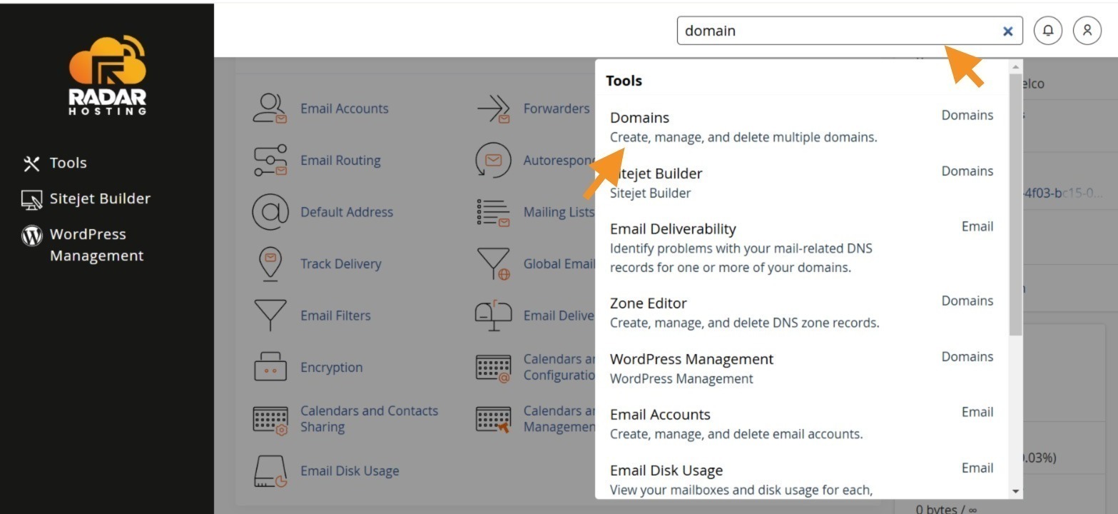This screenshot has height=514, width=1118.
Task: Open the user account icon
Action: (1087, 31)
